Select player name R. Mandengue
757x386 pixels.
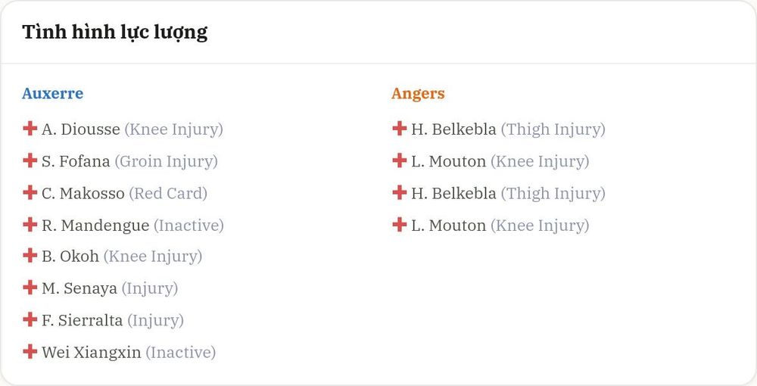[x=95, y=226]
